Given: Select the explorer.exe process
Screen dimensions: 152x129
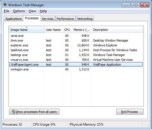Looking at the screenshot, I should click(76, 45).
